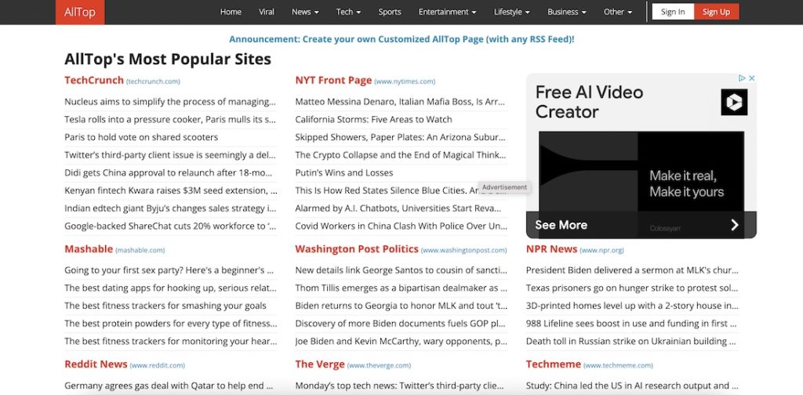Click the ad video preview image
The height and width of the screenshot is (395, 803).
(x=641, y=172)
